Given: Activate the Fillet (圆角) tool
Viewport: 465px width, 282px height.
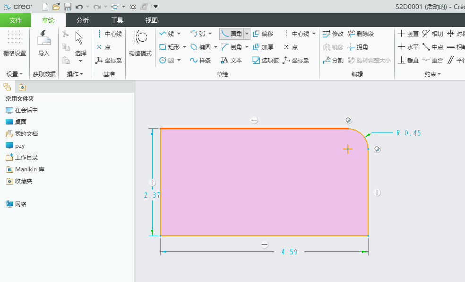Looking at the screenshot, I should tap(232, 34).
